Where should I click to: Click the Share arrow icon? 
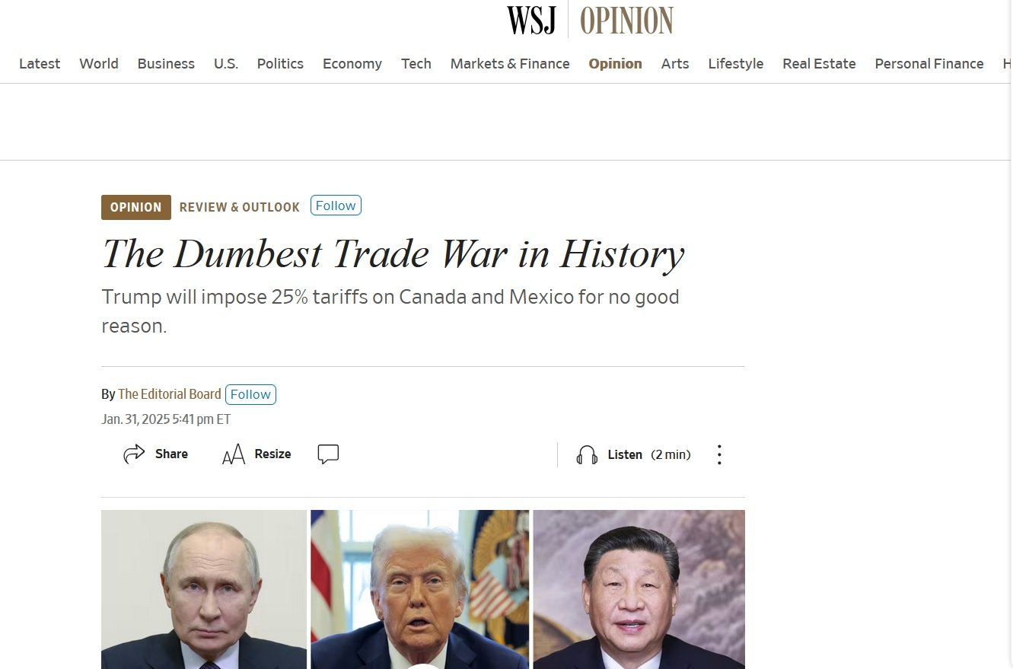[134, 454]
